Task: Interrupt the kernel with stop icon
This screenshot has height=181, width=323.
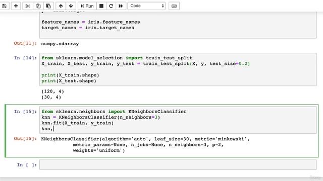Action: [101, 6]
